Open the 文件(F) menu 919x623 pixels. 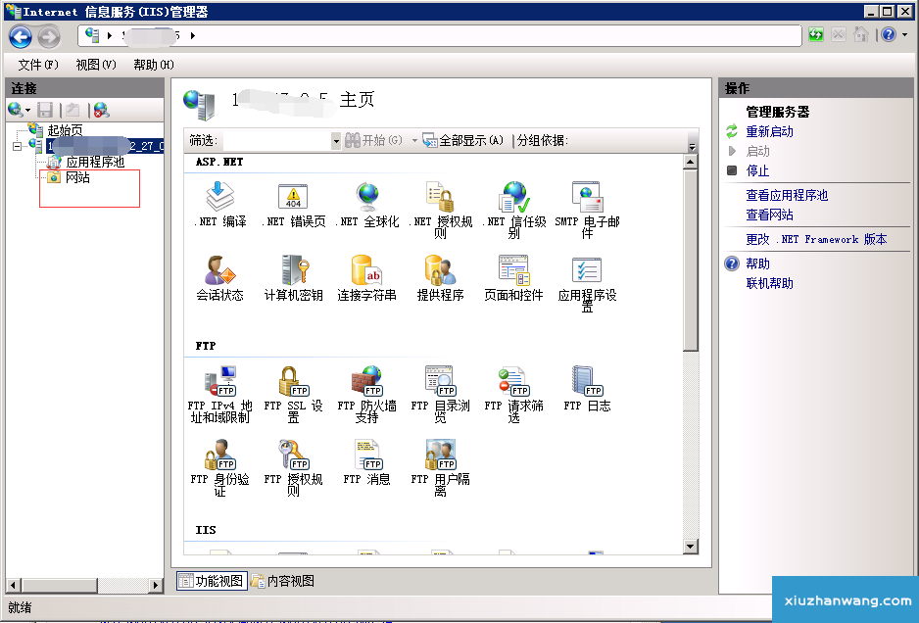coord(37,65)
